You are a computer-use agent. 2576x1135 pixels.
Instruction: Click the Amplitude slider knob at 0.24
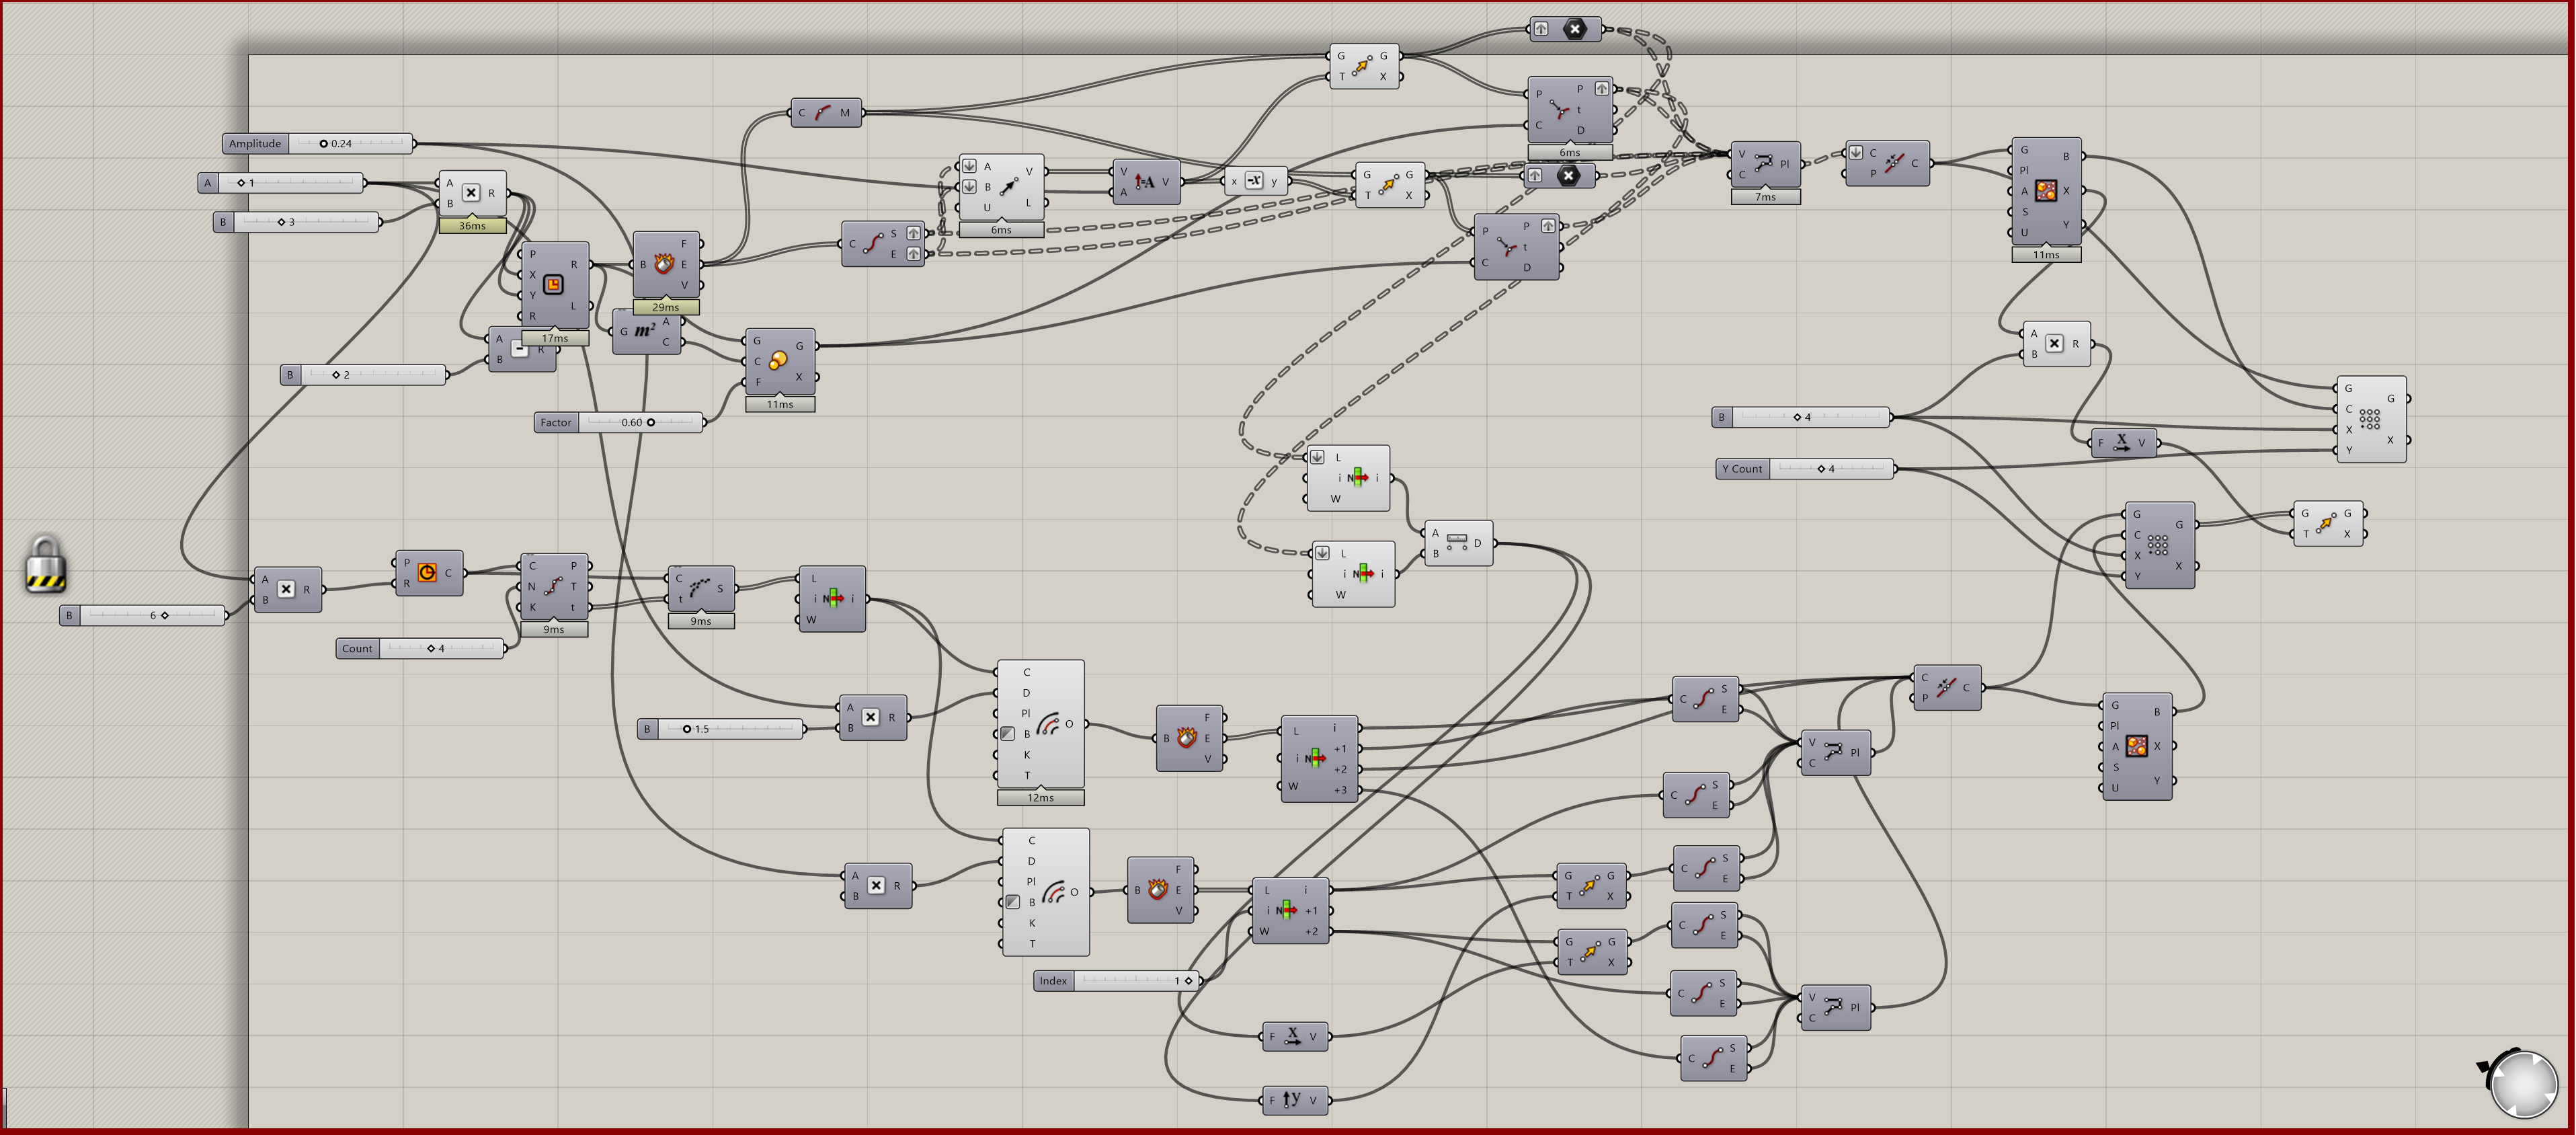[x=324, y=144]
